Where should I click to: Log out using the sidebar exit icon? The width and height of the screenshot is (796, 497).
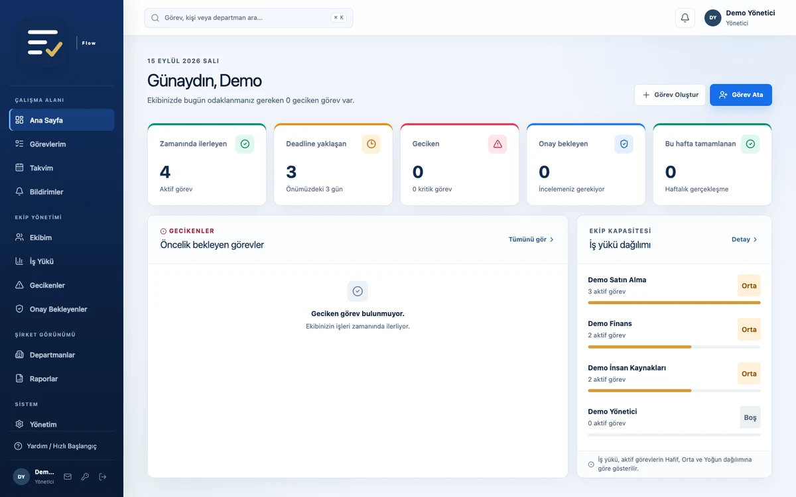(102, 476)
